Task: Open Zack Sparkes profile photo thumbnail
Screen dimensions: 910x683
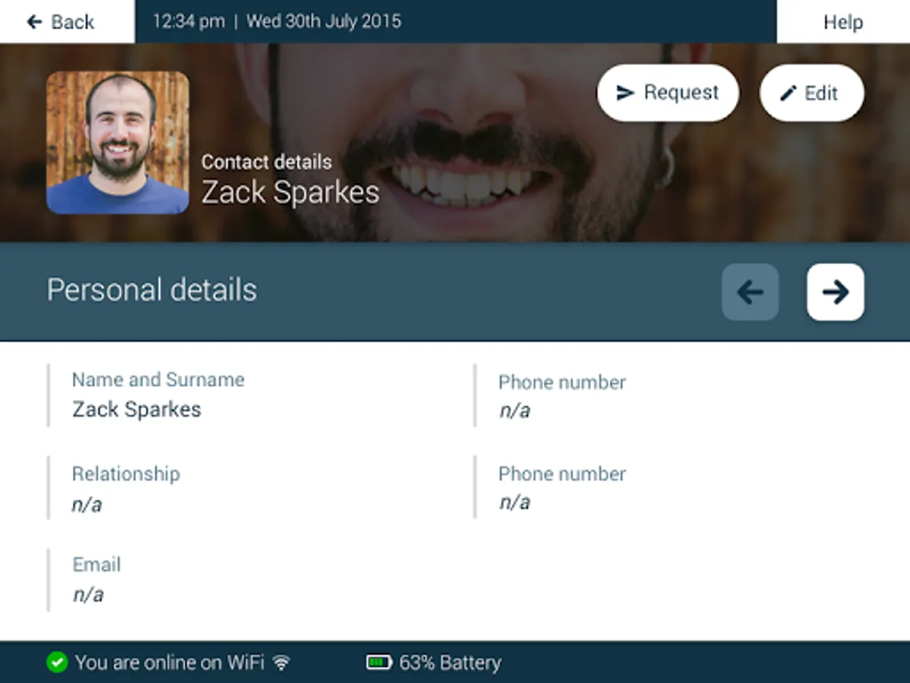Action: 118,143
